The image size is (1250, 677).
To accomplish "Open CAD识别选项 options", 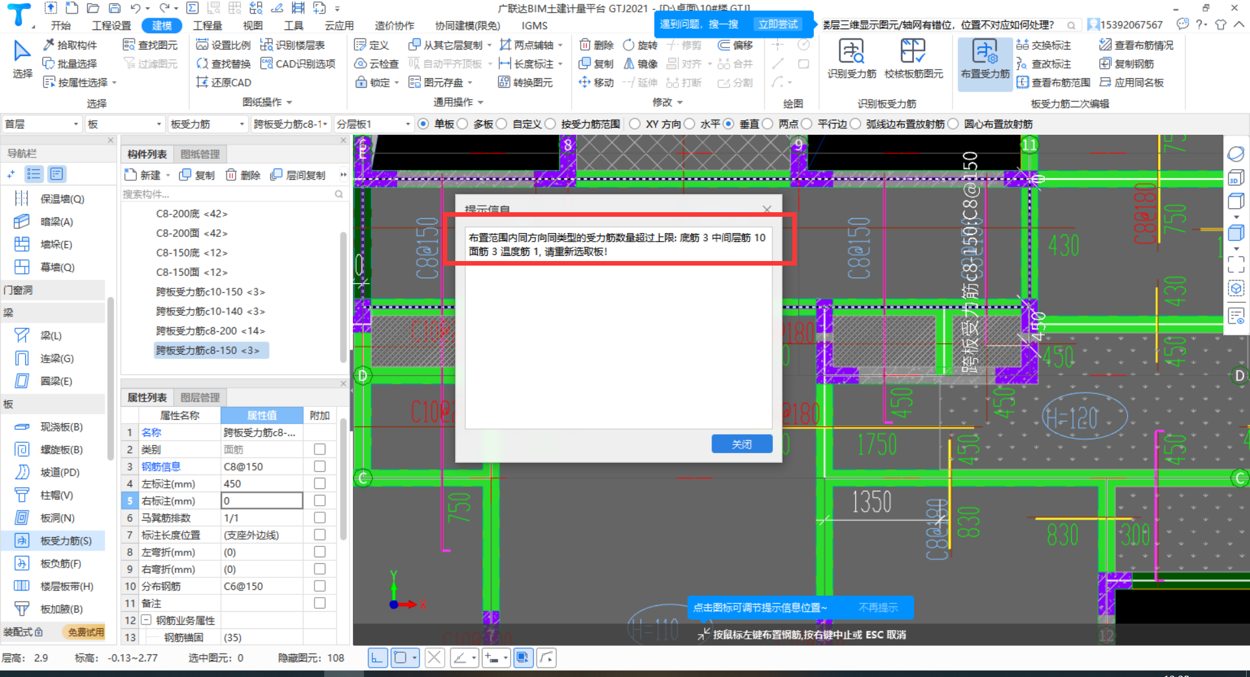I will (298, 64).
